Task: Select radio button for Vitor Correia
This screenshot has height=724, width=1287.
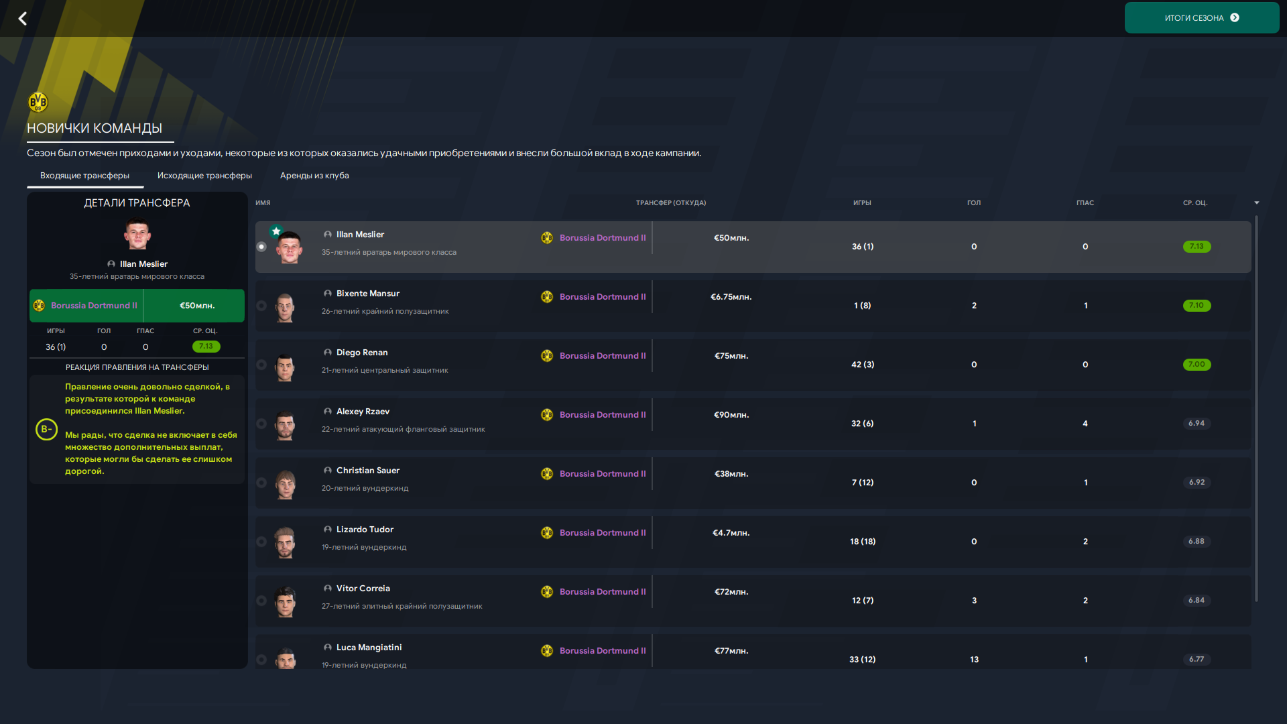Action: [261, 601]
